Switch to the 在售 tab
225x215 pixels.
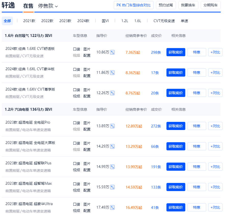pyautogui.click(x=28, y=6)
